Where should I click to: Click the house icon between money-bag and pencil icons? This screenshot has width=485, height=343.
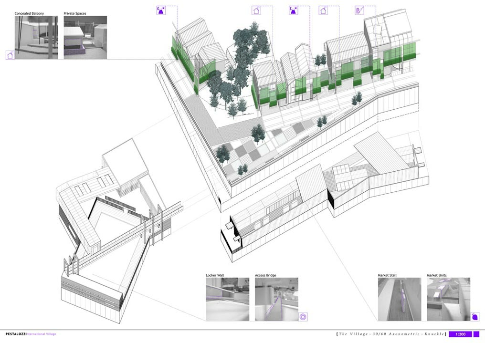coord(323,10)
